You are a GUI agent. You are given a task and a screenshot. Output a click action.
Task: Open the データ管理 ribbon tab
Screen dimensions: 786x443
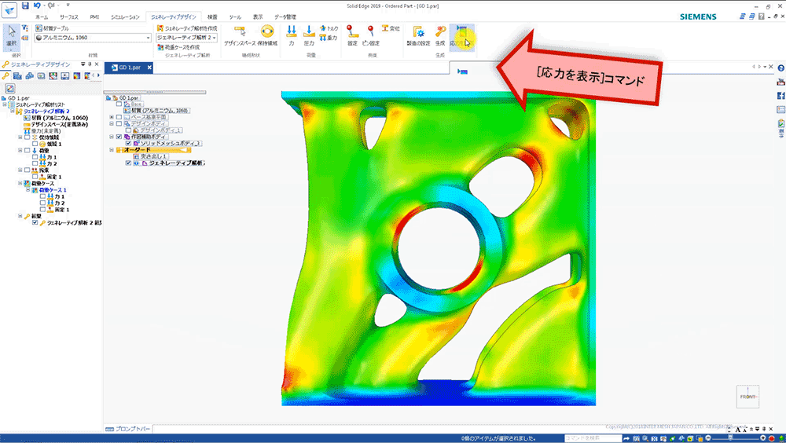pos(285,17)
